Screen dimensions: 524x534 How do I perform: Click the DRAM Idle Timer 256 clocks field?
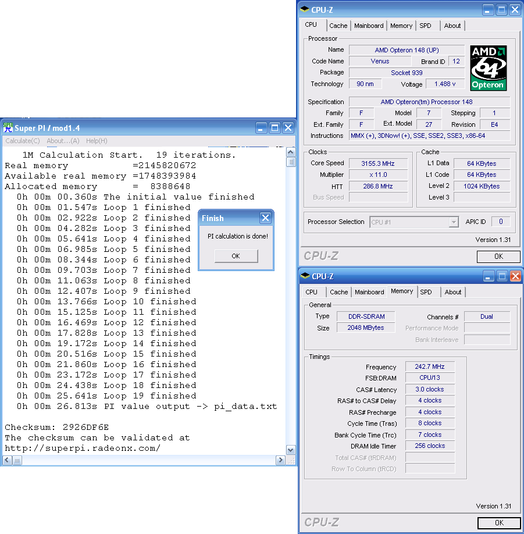pyautogui.click(x=430, y=446)
